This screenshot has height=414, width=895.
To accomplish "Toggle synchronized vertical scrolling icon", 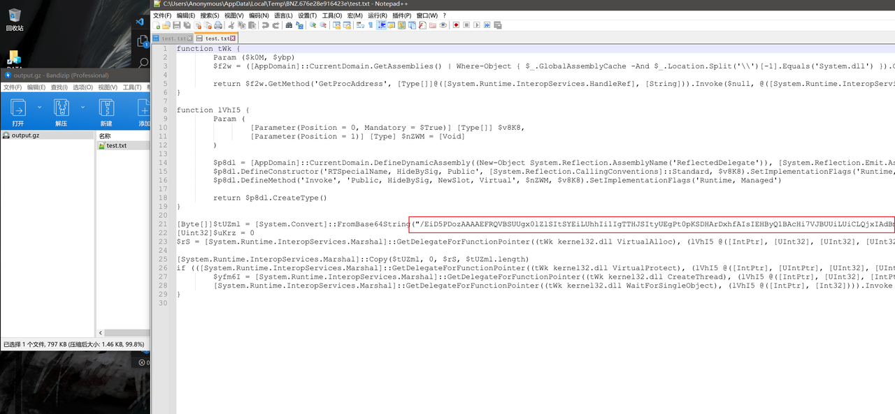I will 337,25.
